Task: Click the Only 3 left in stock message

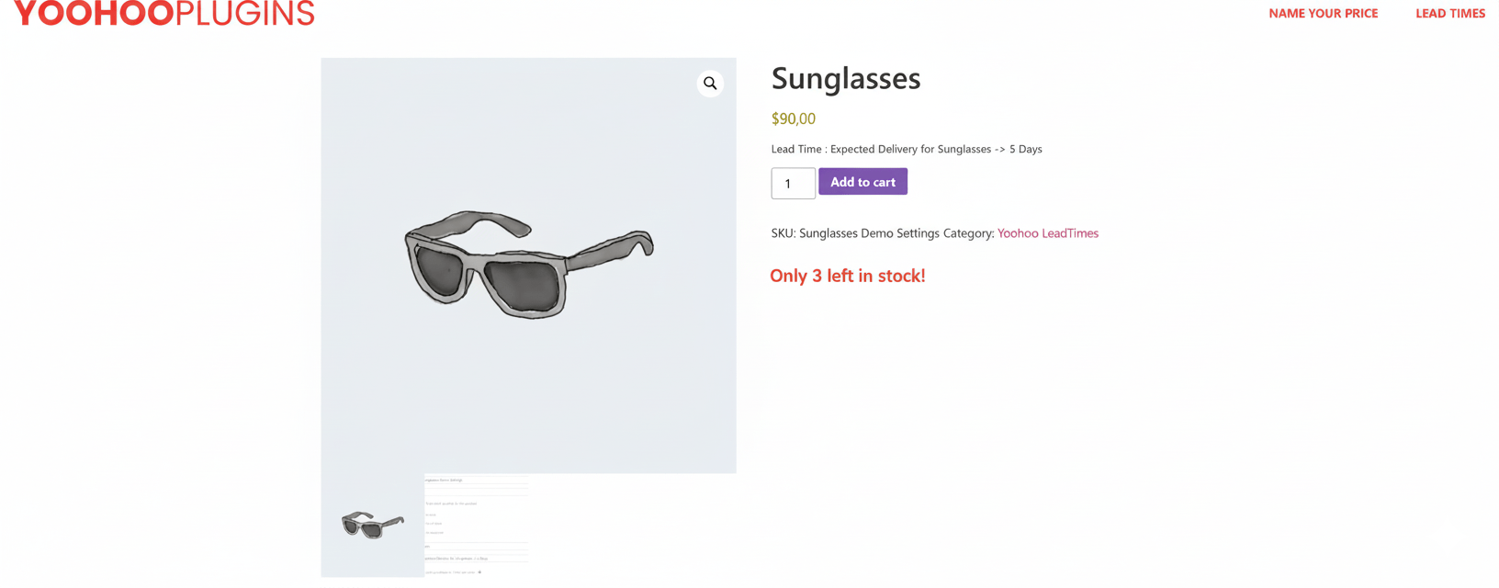Action: tap(848, 276)
